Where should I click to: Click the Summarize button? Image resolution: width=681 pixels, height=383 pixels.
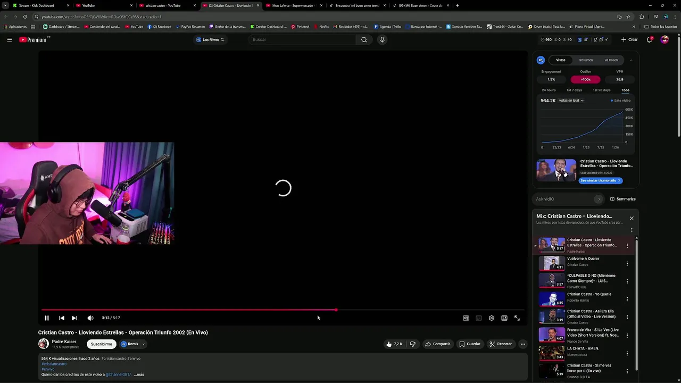pyautogui.click(x=623, y=199)
